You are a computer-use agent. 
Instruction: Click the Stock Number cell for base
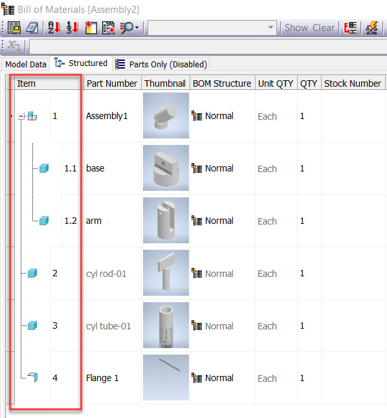pos(353,168)
